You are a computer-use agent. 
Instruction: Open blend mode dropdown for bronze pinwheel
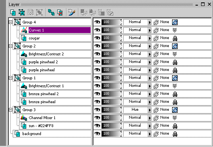tap(149, 102)
